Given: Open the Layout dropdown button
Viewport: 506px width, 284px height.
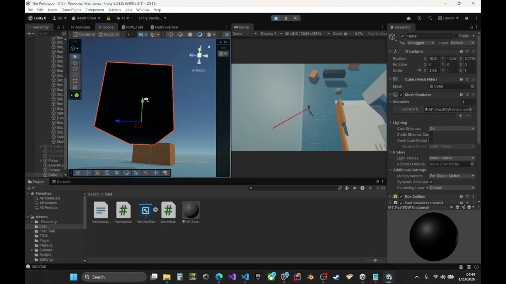Looking at the screenshot, I should point(448,18).
